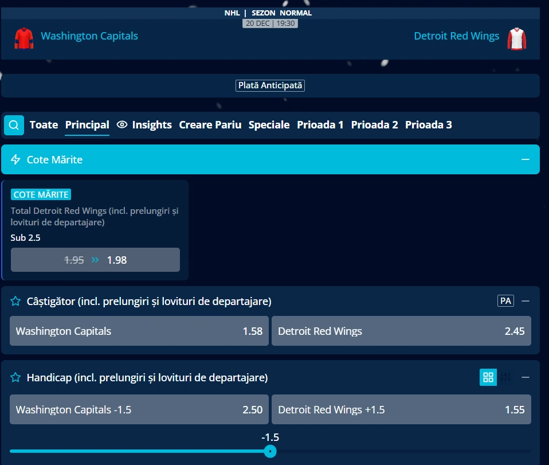This screenshot has height=465, width=549.
Task: Open the Creare Pariu tab
Action: click(x=210, y=125)
